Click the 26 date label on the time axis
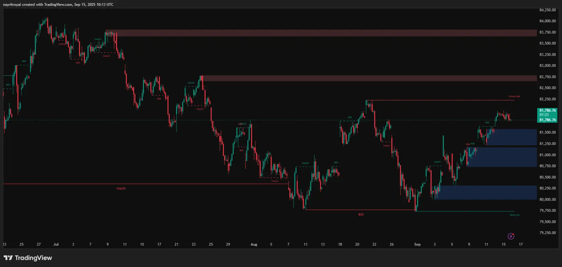562x267 pixels. tap(392, 244)
